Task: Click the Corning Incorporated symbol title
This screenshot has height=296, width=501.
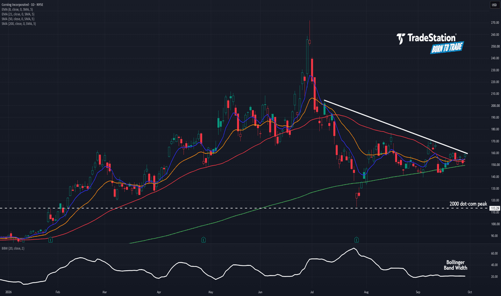Action: point(23,5)
